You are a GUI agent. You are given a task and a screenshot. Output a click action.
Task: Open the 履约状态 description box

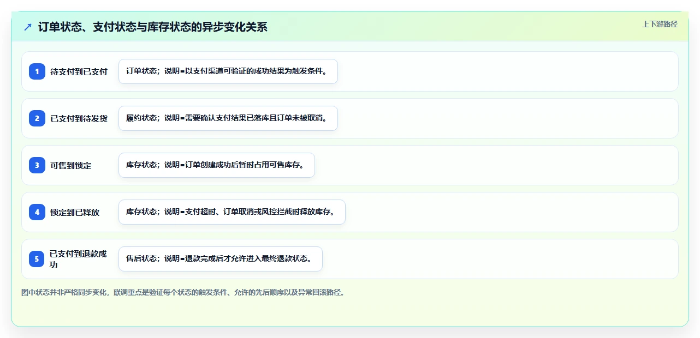228,118
